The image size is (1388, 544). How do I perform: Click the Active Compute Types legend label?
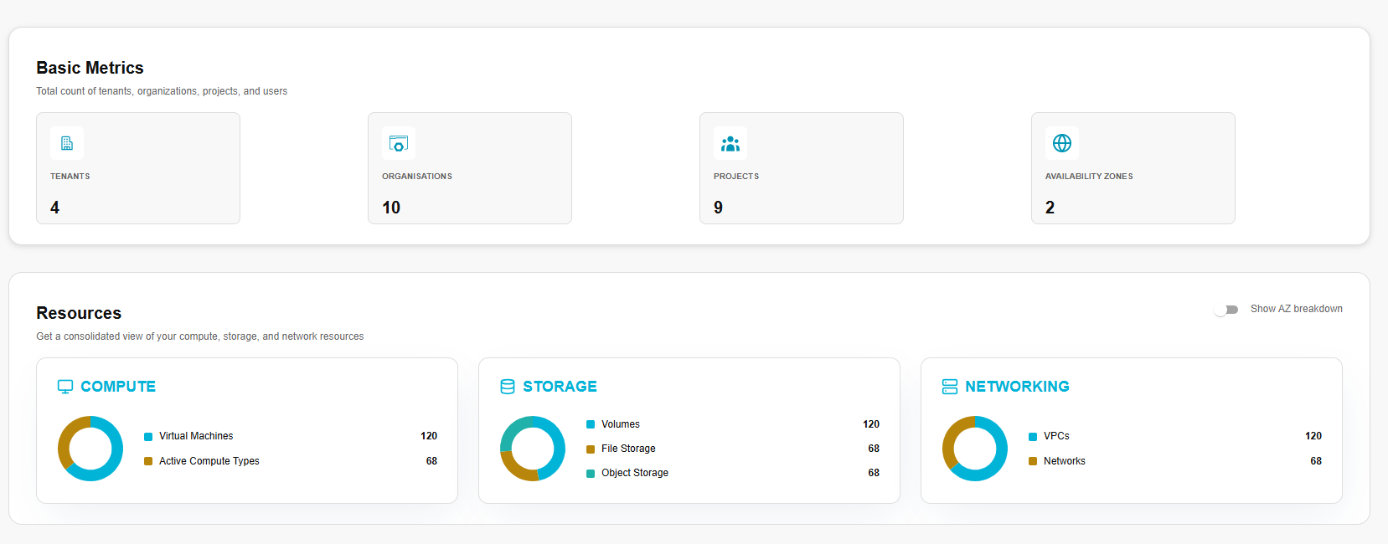coord(209,461)
